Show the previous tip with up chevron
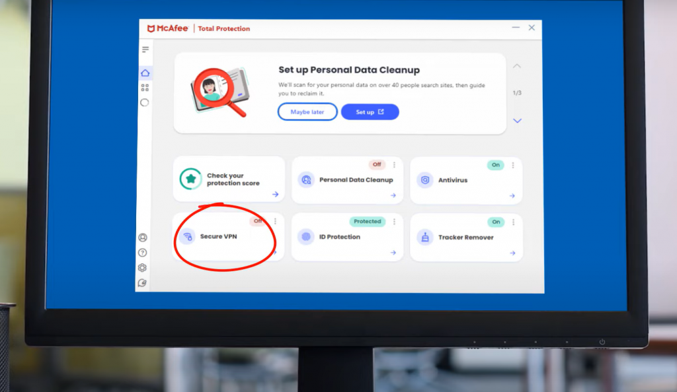 coord(517,66)
